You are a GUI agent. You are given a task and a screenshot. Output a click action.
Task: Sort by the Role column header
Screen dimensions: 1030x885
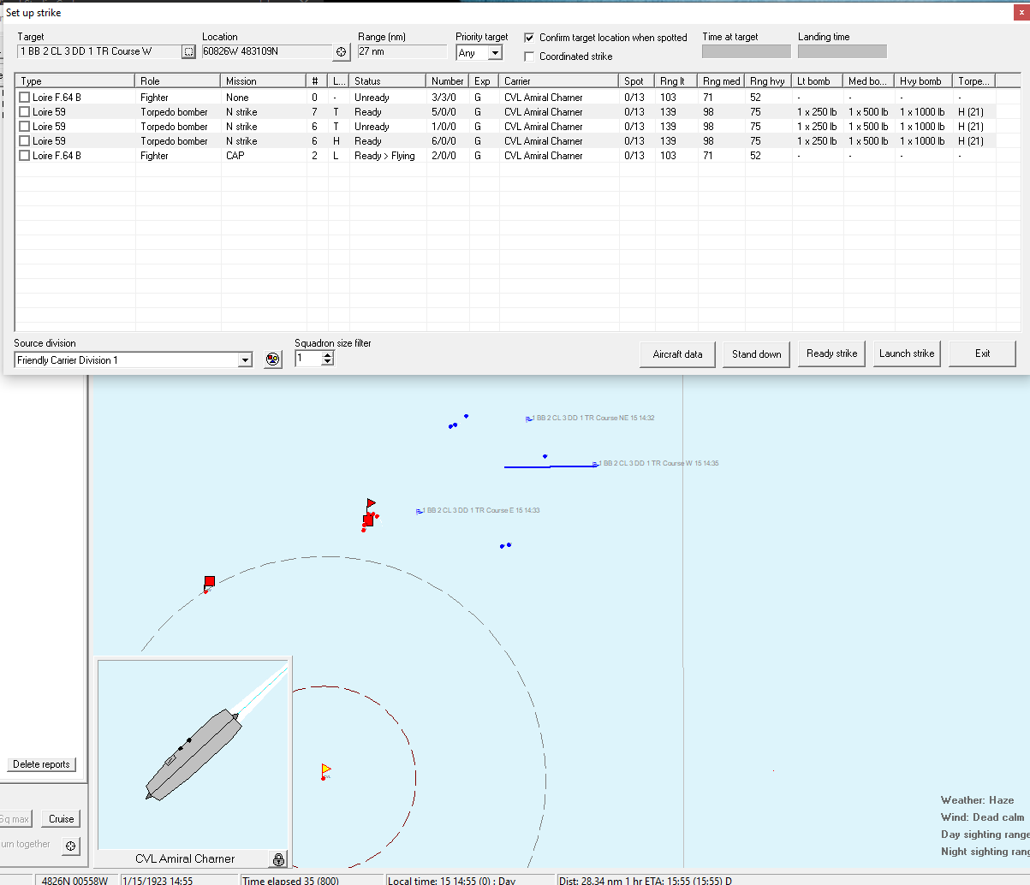point(178,81)
